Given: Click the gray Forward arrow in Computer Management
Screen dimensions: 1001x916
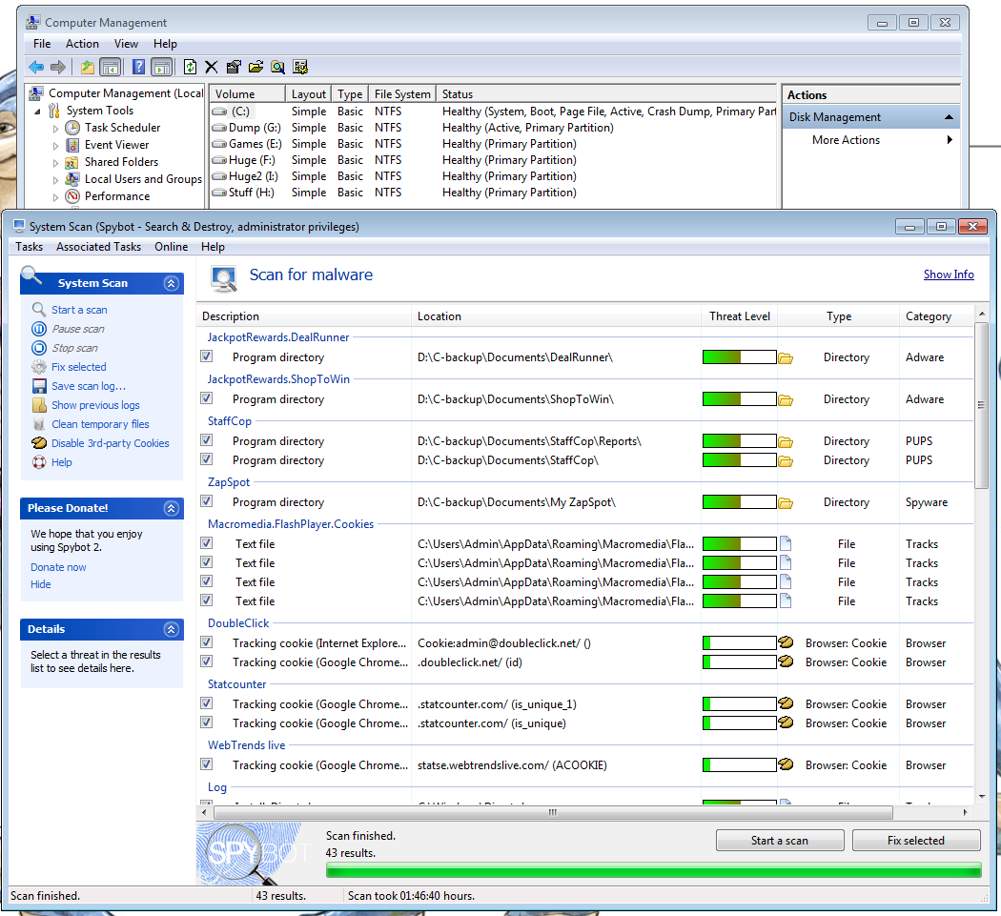Looking at the screenshot, I should coord(58,67).
